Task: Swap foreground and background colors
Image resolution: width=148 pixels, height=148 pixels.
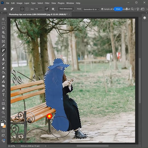Action: (5, 121)
